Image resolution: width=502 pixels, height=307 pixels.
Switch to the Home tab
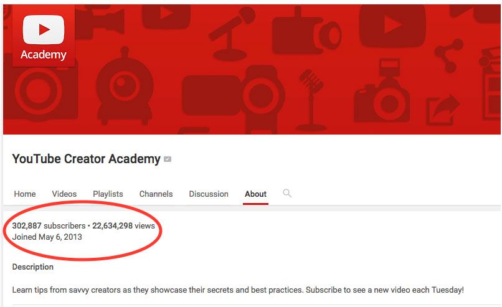[x=25, y=194]
